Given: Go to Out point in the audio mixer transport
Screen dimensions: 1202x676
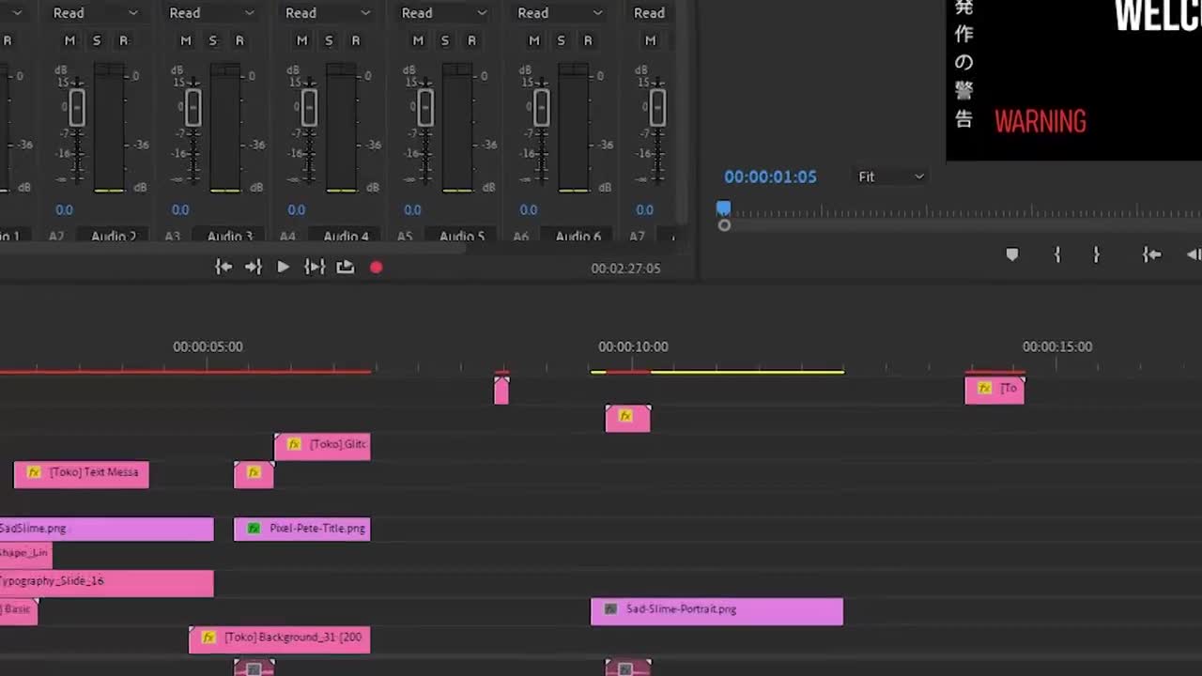Looking at the screenshot, I should pos(254,268).
